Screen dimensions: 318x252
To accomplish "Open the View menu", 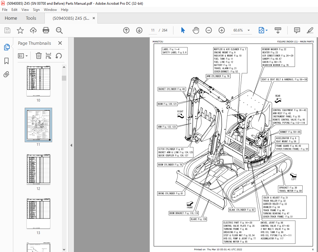I will tap(25, 10).
